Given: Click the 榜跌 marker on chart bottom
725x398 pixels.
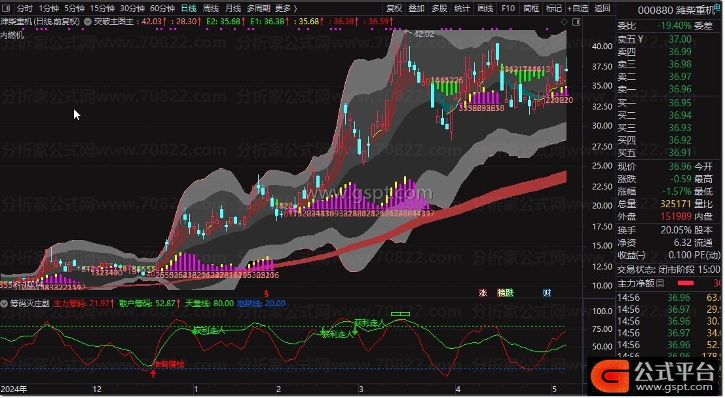Looking at the screenshot, I should [506, 292].
